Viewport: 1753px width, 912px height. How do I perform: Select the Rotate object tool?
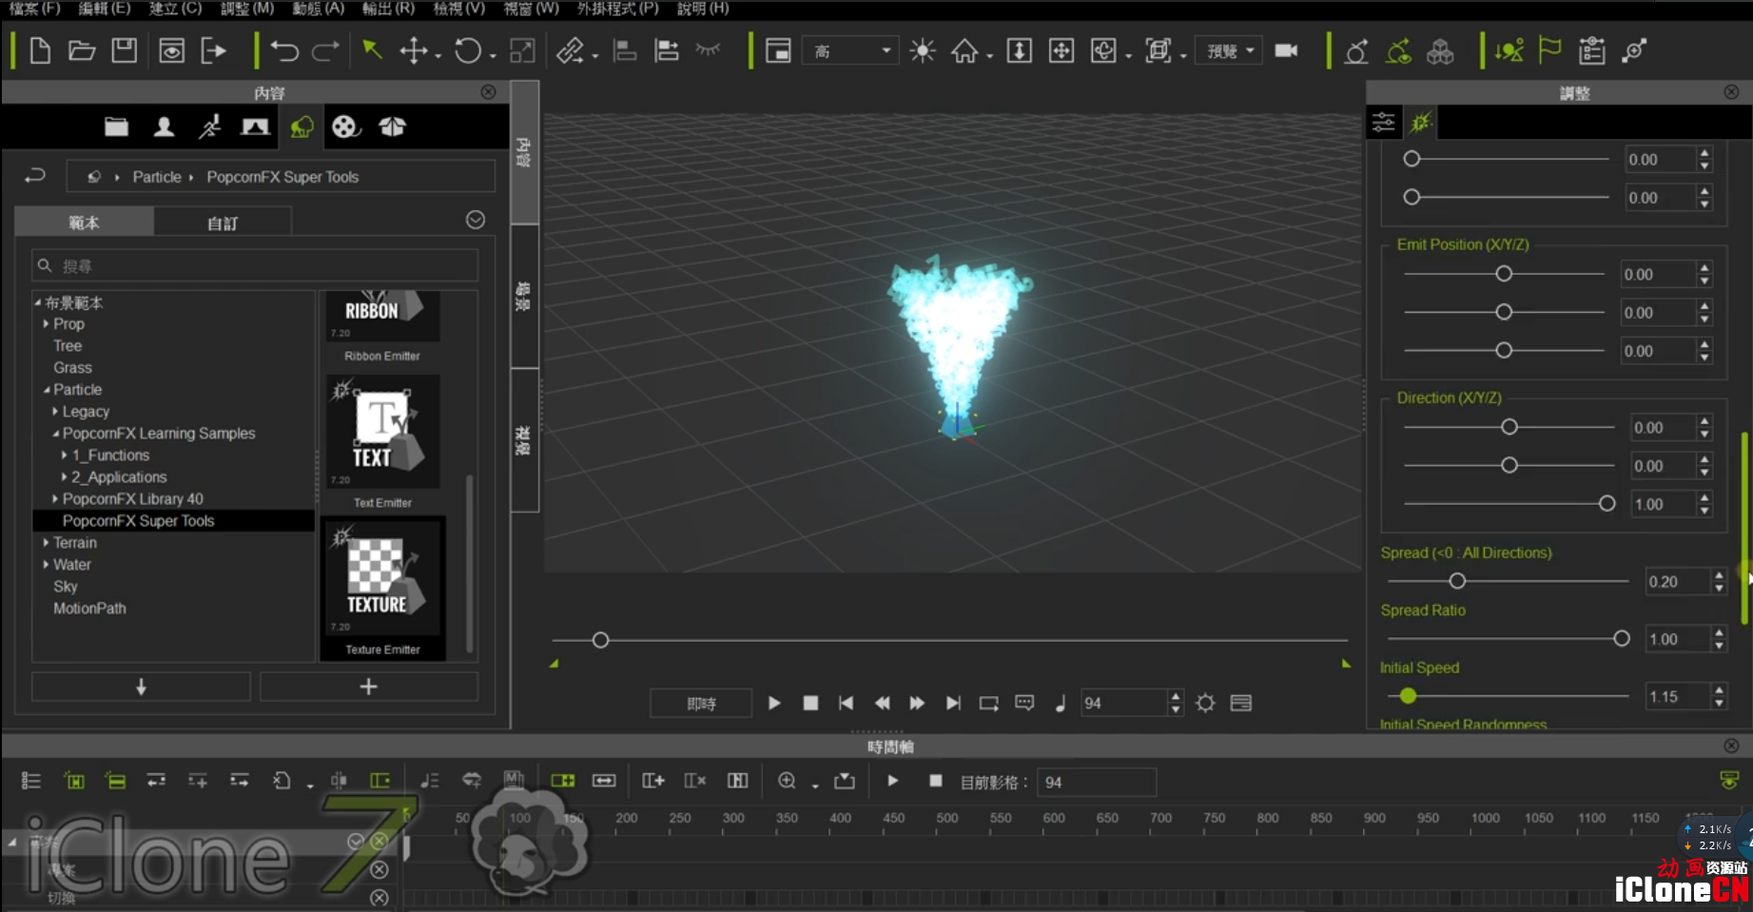tap(467, 50)
